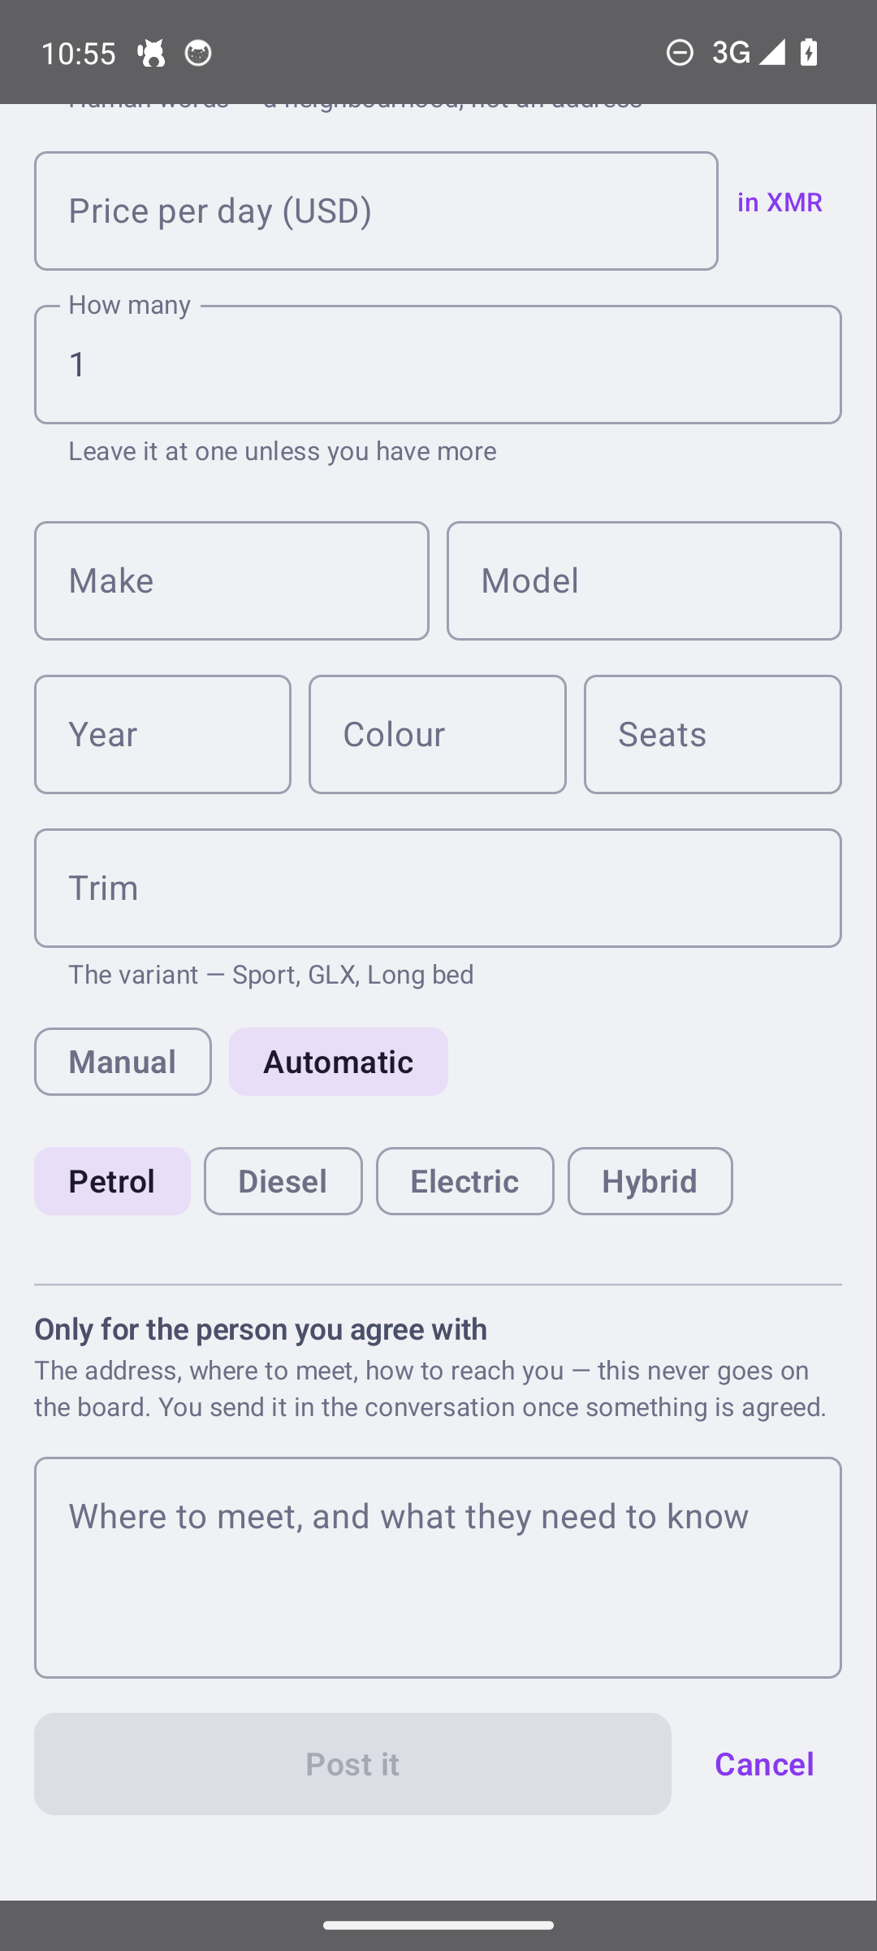Cancel the listing form

pyautogui.click(x=764, y=1764)
